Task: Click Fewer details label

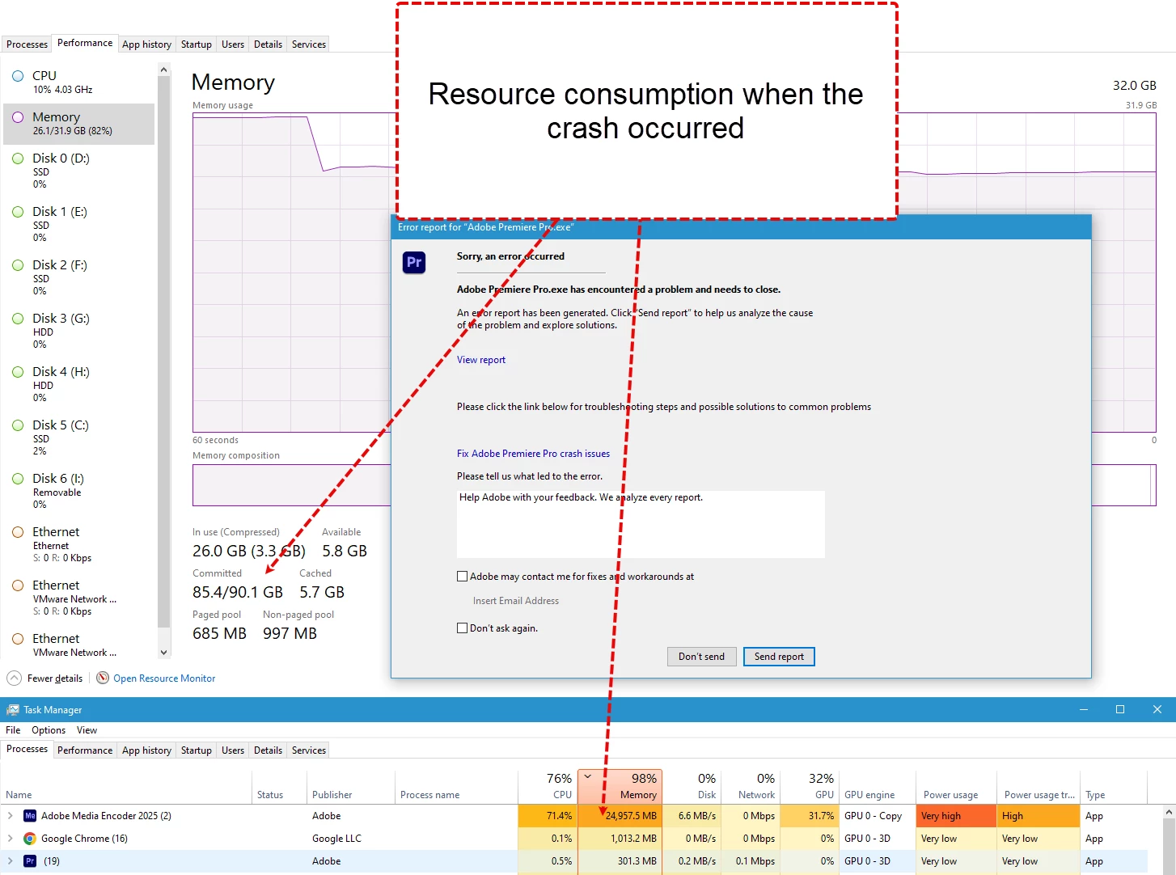Action: tap(55, 678)
